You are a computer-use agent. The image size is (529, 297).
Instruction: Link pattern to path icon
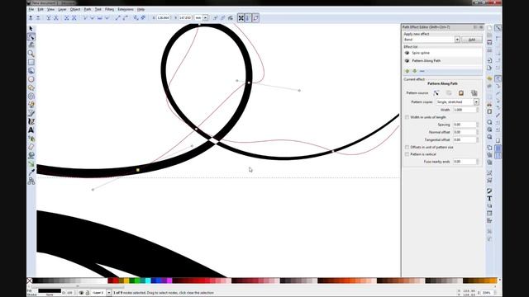coord(474,93)
